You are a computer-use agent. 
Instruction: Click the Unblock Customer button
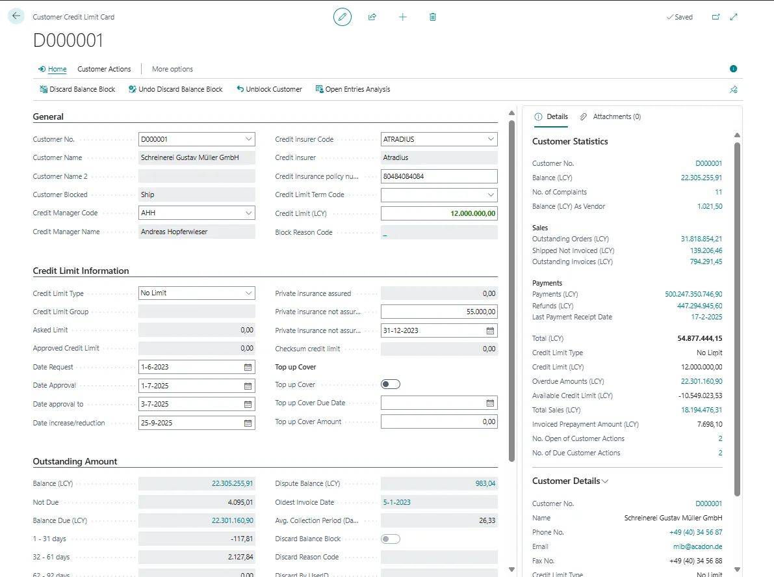tap(269, 89)
